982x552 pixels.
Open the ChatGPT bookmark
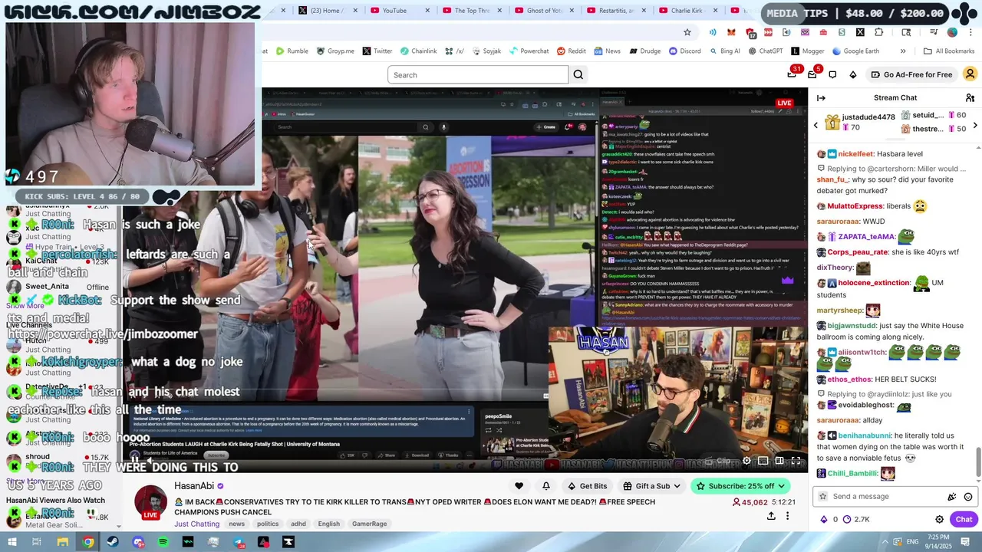(x=765, y=51)
